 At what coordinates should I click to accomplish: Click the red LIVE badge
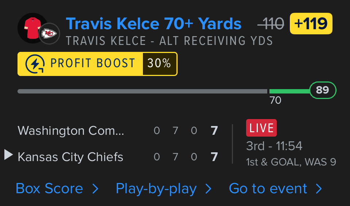coord(261,128)
